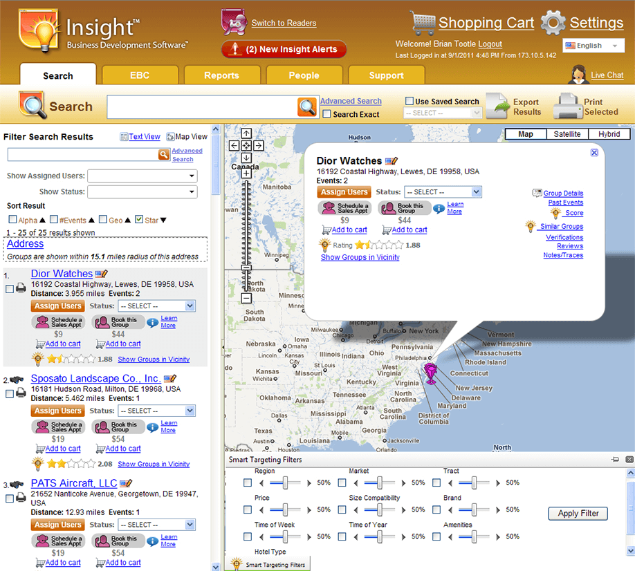
Task: Switch map to Satellite view
Action: [x=567, y=134]
